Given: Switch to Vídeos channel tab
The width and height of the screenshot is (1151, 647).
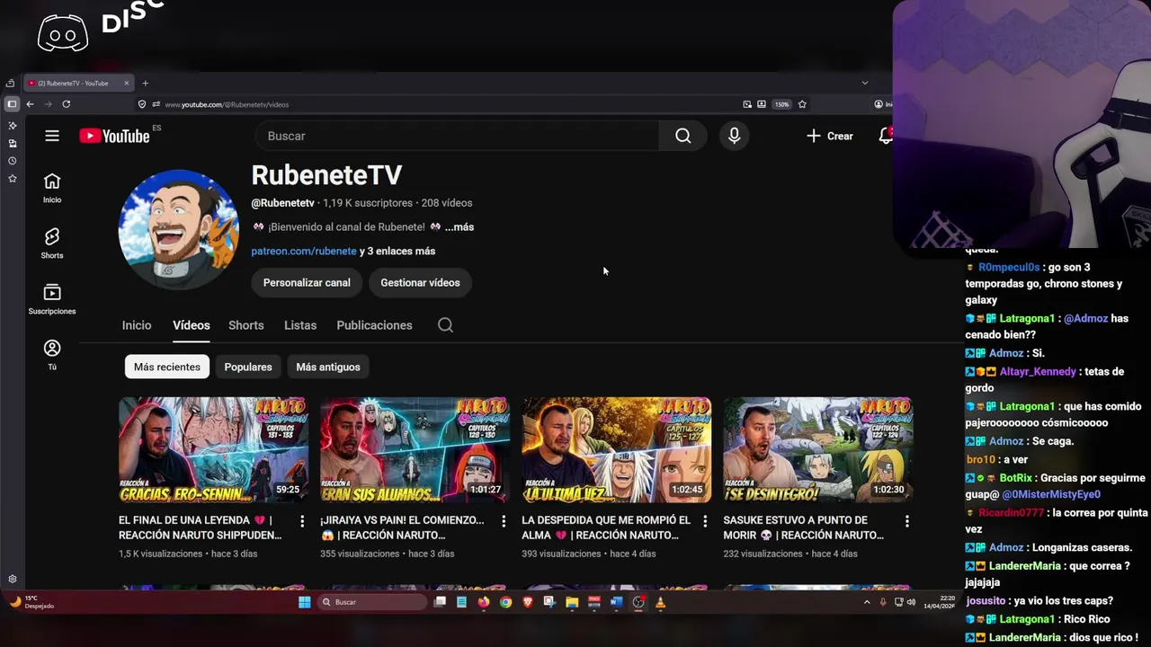Looking at the screenshot, I should [x=192, y=325].
